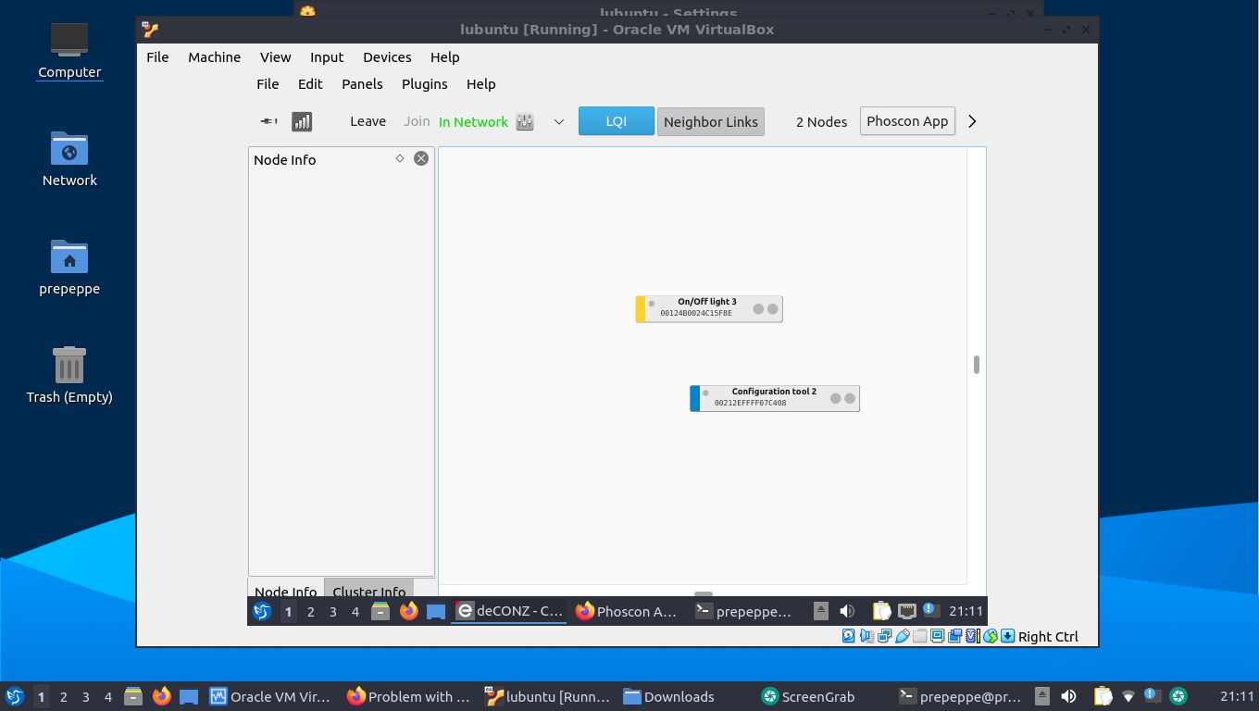
Task: Switch to Phoscon App Firefox task in guest
Action: coord(626,611)
